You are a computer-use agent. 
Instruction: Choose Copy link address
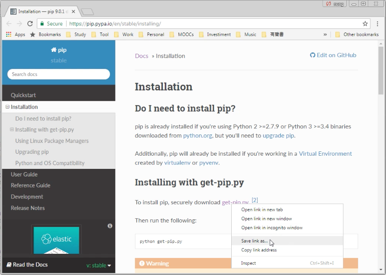287,250
